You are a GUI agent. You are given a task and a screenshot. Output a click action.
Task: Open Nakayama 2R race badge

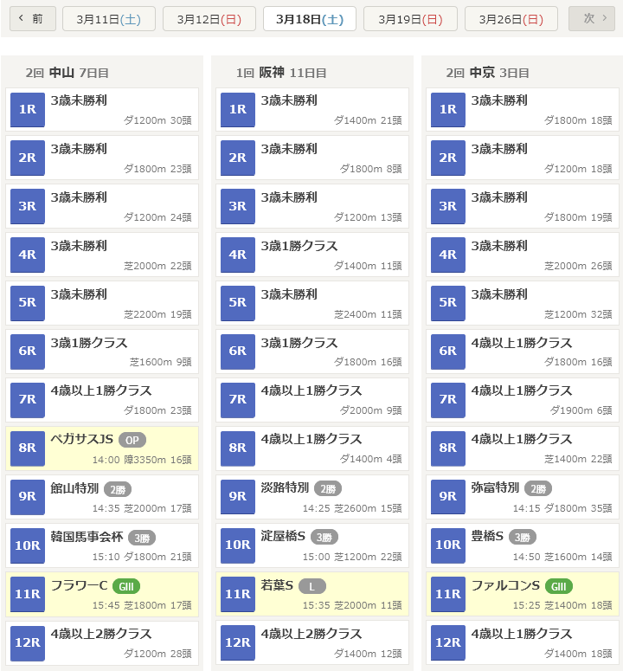28,158
